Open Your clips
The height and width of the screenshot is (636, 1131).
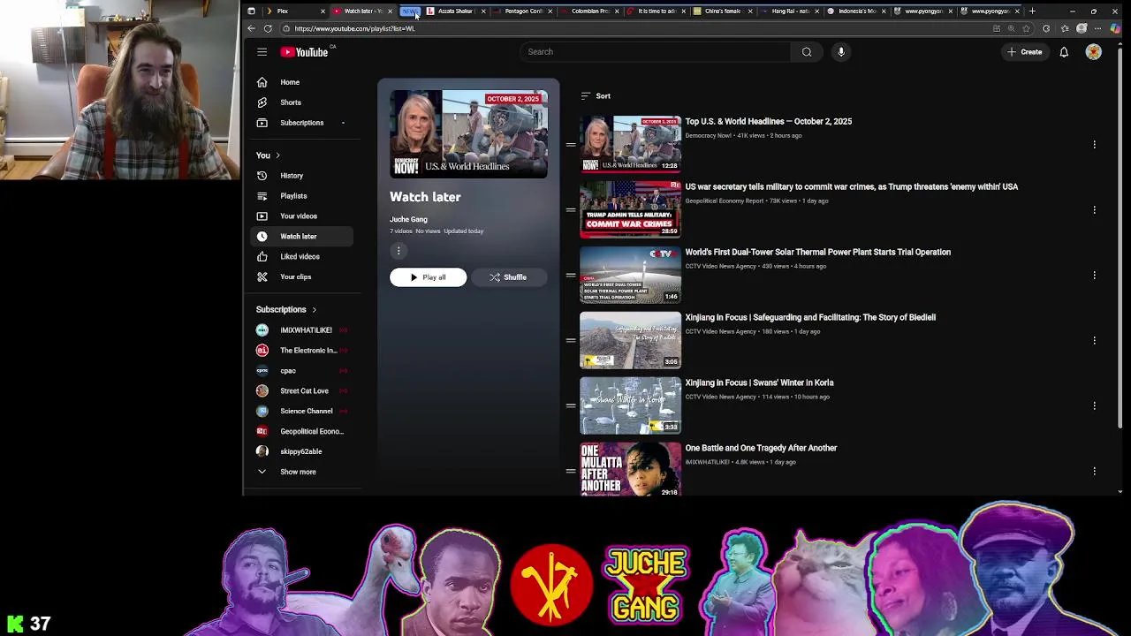click(300, 277)
